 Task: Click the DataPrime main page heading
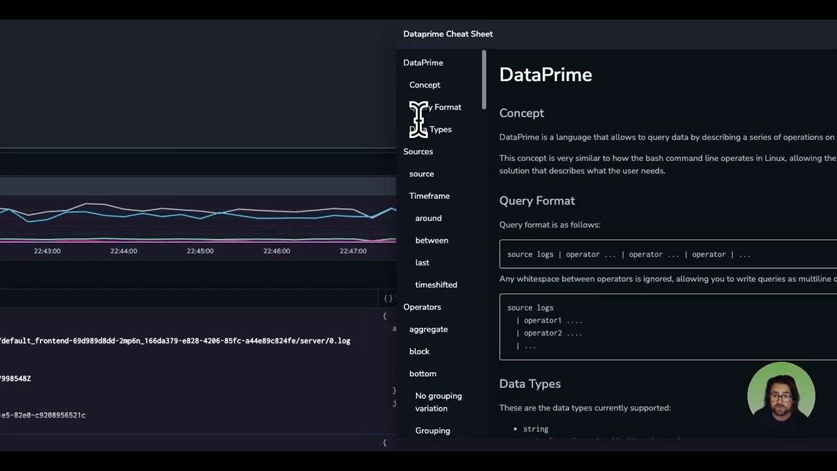(x=545, y=75)
